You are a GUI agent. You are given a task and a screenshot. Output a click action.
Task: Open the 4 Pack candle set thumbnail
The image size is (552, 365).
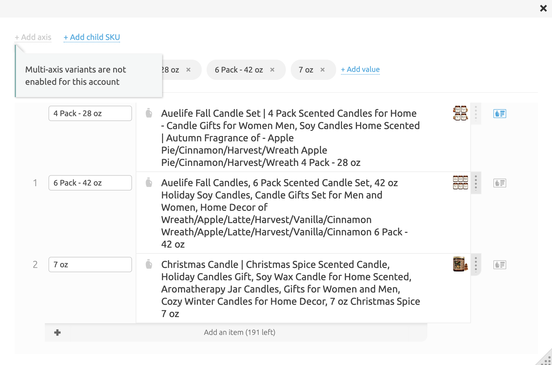tap(461, 113)
